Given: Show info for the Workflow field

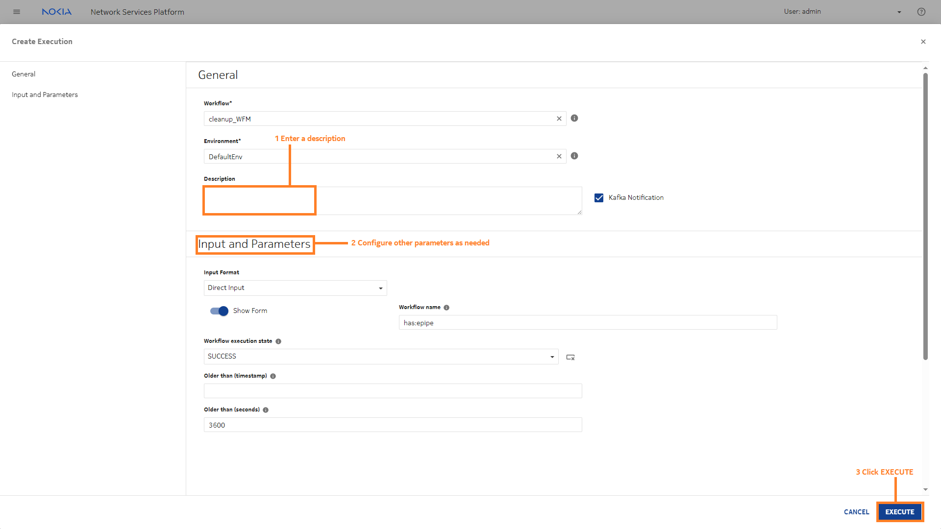Looking at the screenshot, I should (x=574, y=118).
